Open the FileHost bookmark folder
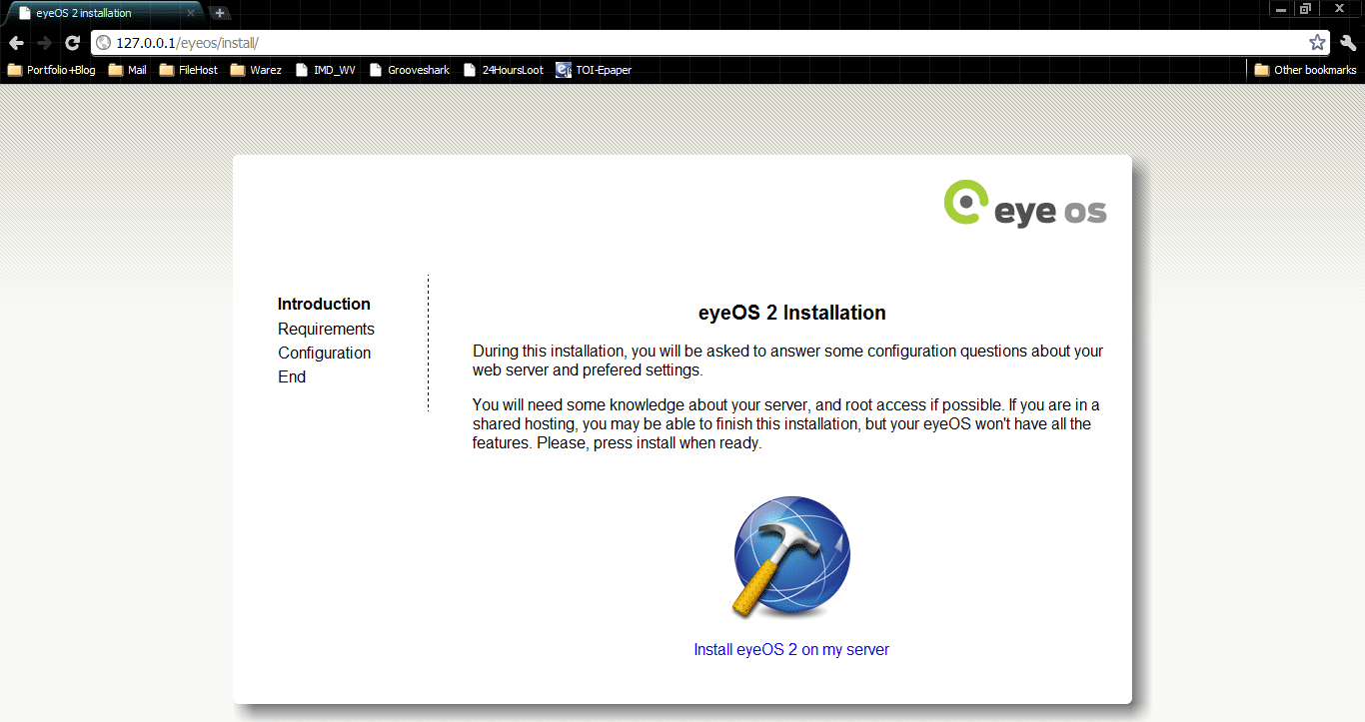 (189, 70)
